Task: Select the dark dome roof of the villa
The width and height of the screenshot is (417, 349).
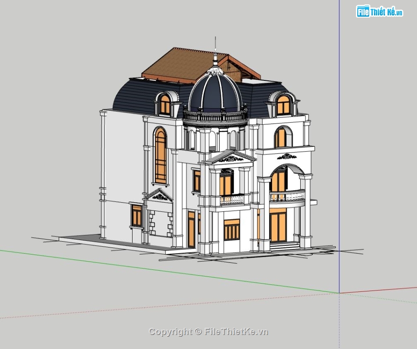Action: 215,93
